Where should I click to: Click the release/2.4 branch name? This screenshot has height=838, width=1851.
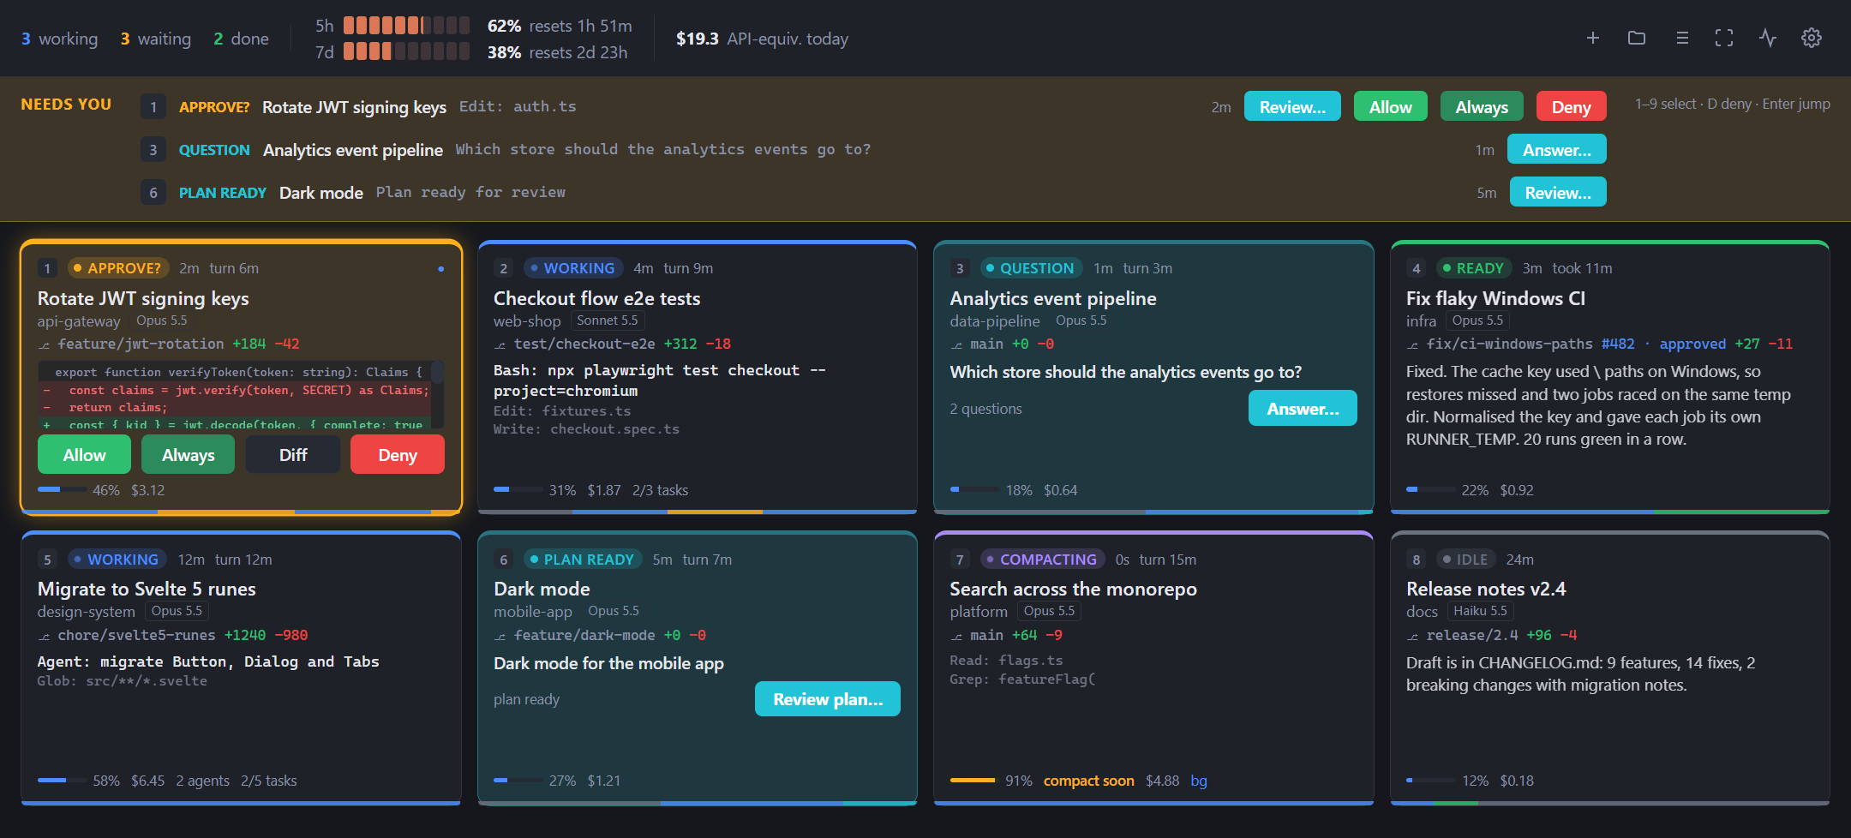[x=1471, y=635]
